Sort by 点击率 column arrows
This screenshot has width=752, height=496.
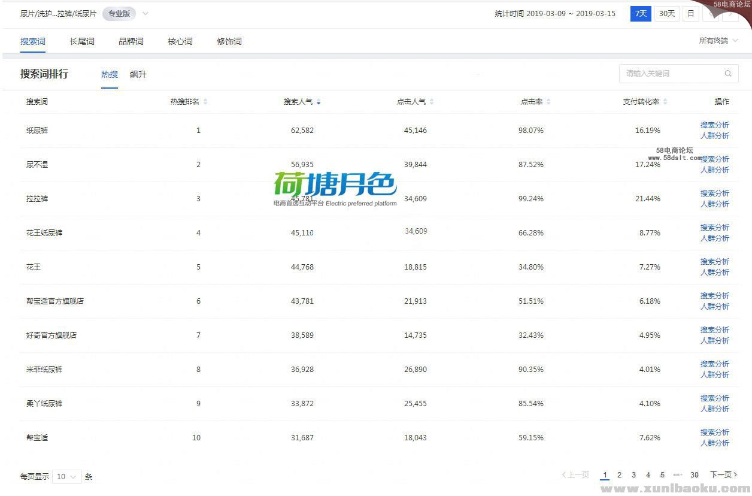(x=548, y=102)
